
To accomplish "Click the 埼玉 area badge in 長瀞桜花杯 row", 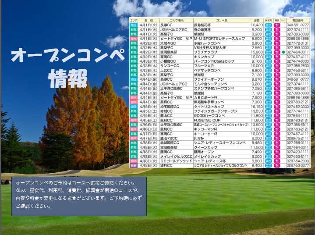I will tap(134, 25).
